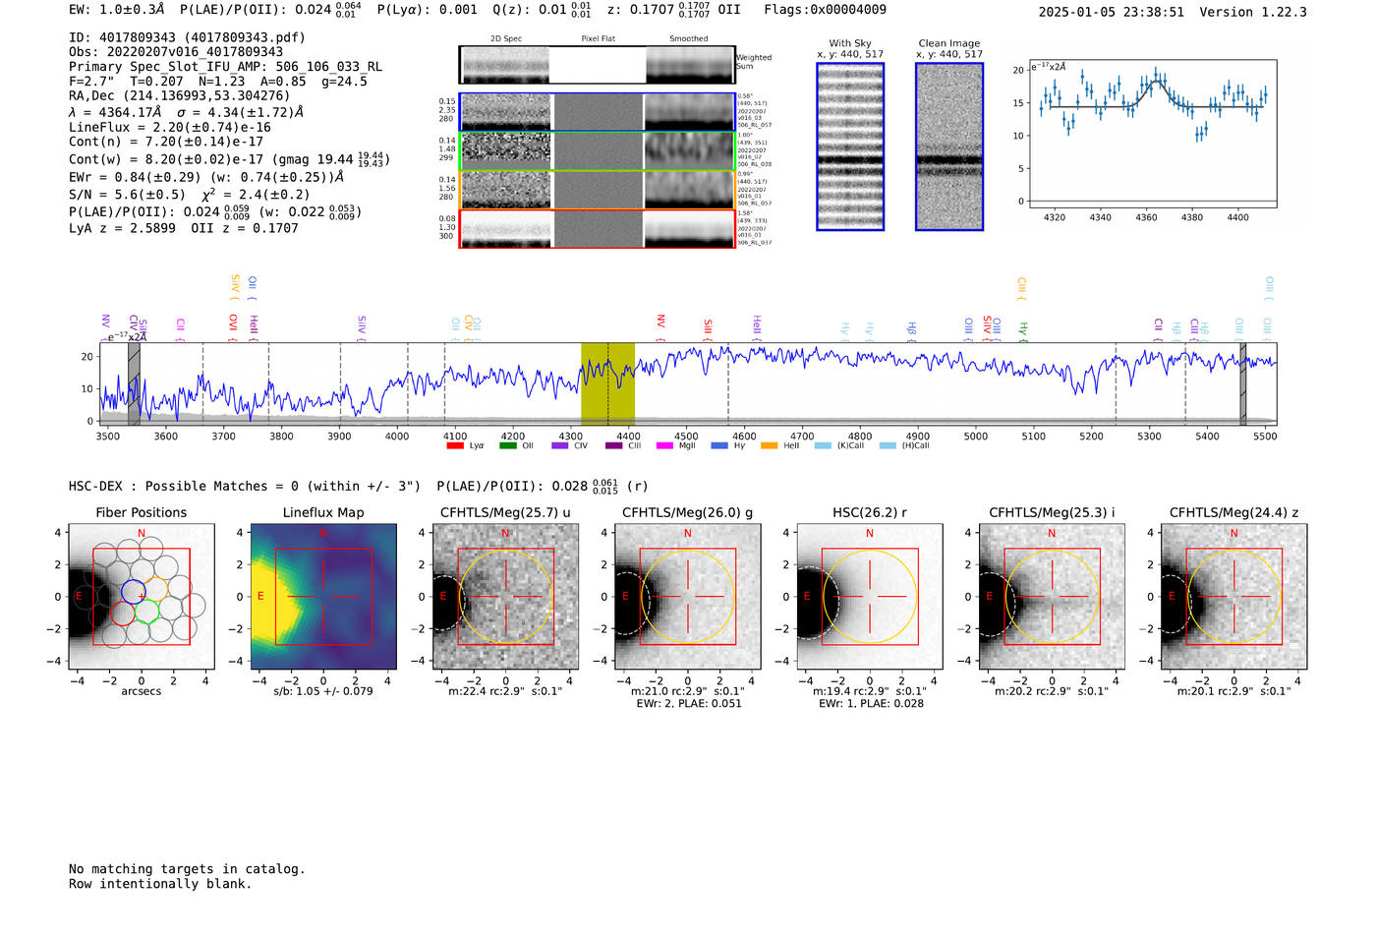Click the (H)CaII legend swatch

point(888,445)
